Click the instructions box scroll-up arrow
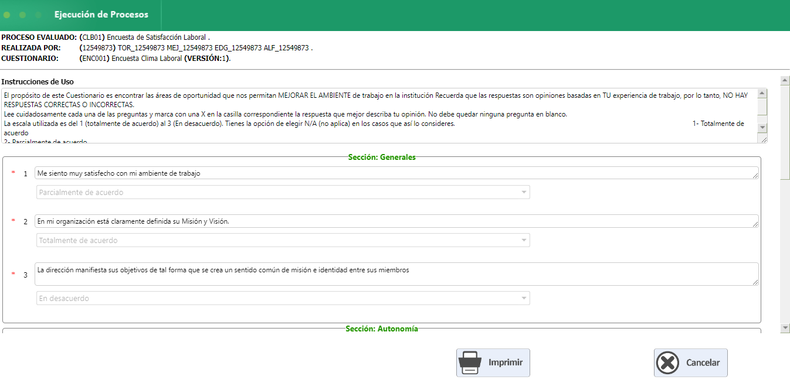Viewport: 790px width, 390px height. (x=762, y=93)
